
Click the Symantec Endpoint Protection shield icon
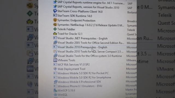(x=55, y=20)
